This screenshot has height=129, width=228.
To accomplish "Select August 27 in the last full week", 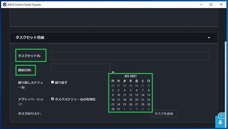I will 137,104.
